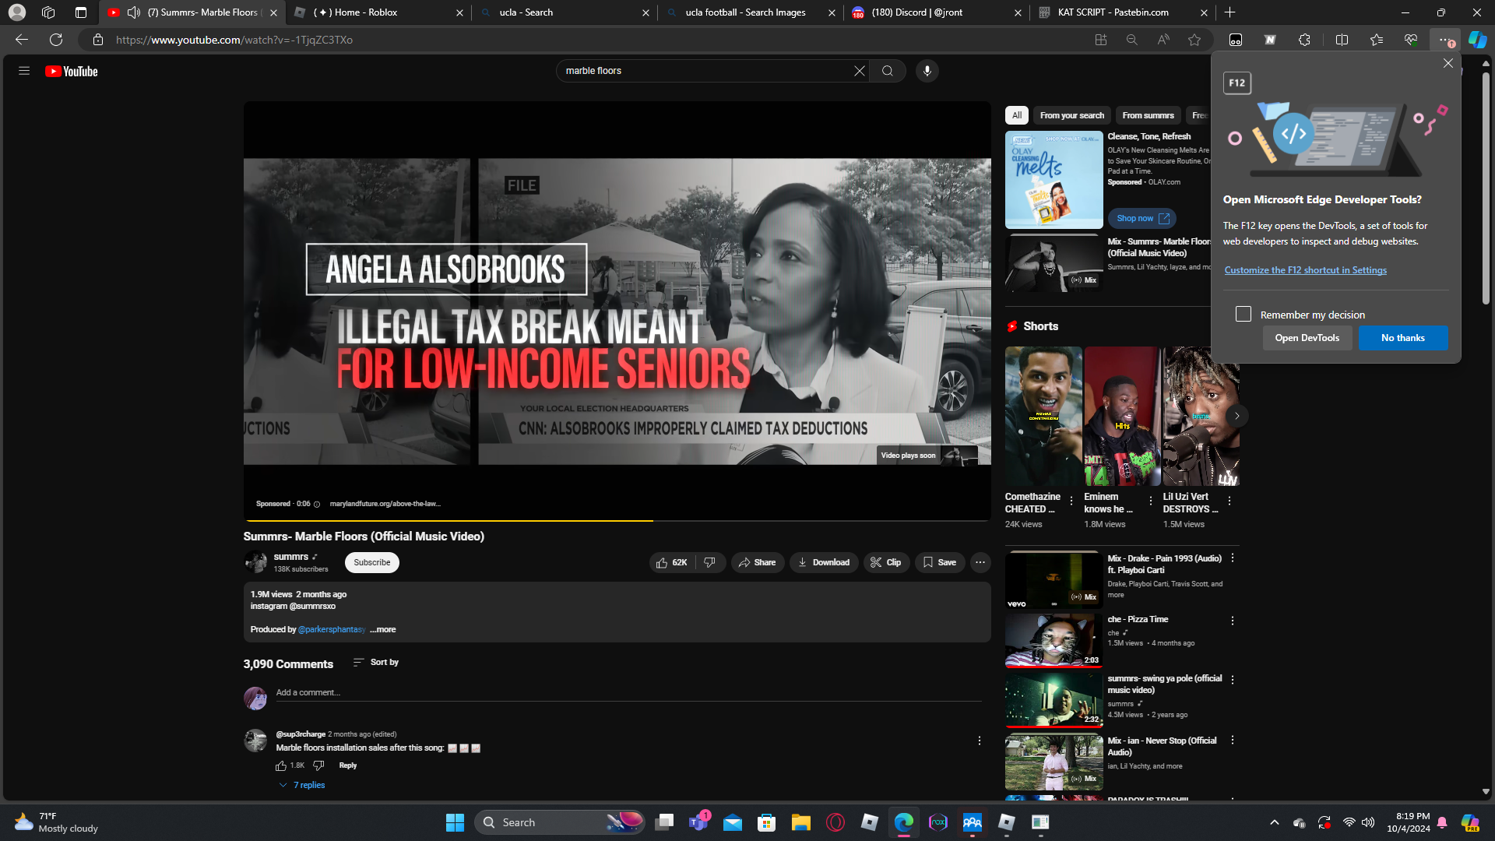
Task: Like the @sup3rcharge comment
Action: point(281,765)
